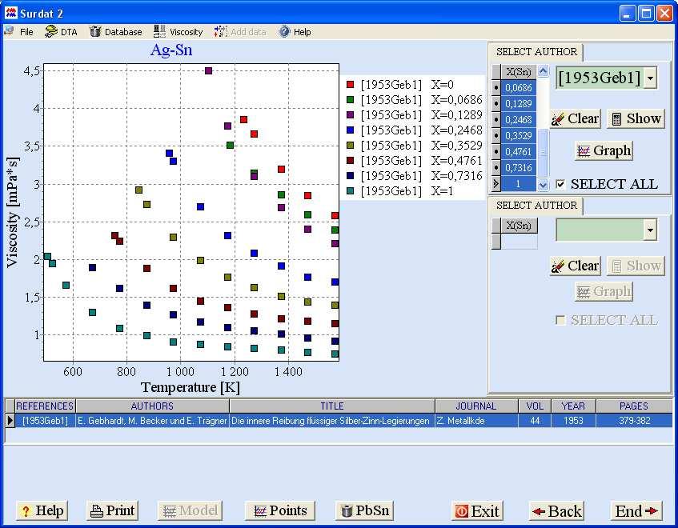Image resolution: width=678 pixels, height=528 pixels.
Task: Select the top SELECT AUTHOR tab
Action: [536, 52]
